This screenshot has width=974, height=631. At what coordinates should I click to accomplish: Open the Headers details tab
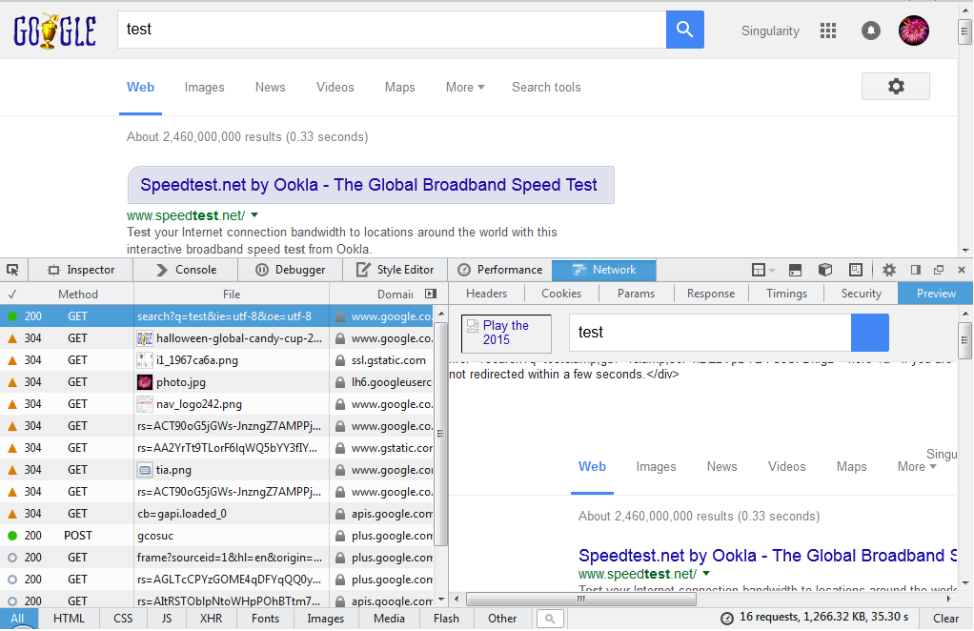tap(486, 294)
